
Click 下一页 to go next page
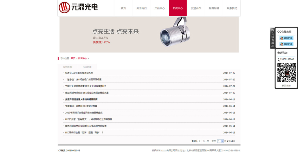tap(206, 141)
